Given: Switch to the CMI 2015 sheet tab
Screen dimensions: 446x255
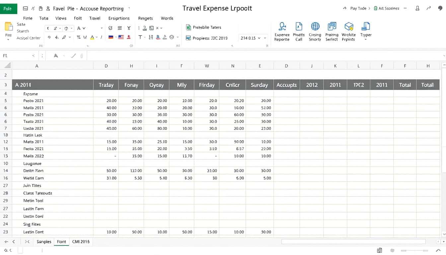Looking at the screenshot, I should coord(81,242).
